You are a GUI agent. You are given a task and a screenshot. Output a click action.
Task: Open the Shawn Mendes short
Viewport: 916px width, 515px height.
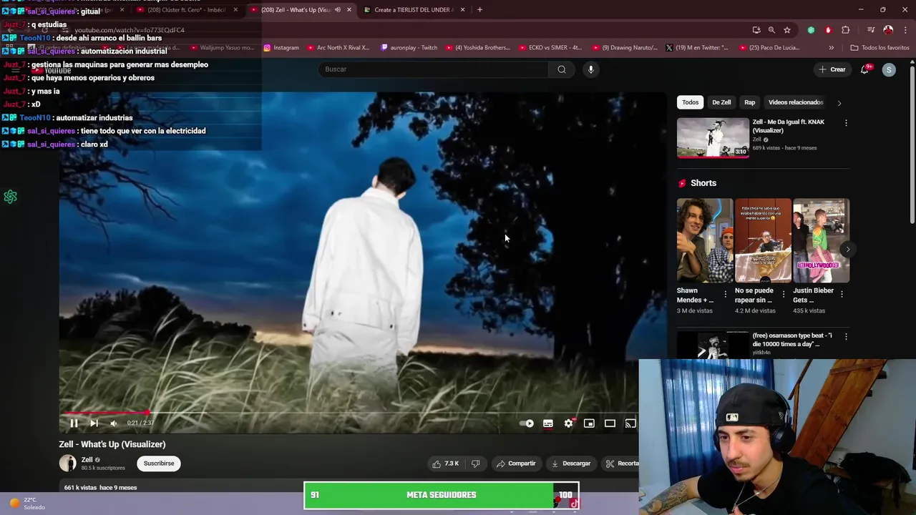(704, 241)
